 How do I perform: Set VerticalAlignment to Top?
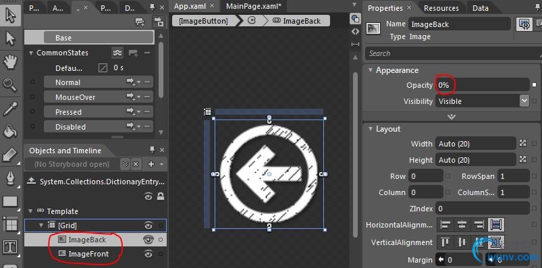pyautogui.click(x=445, y=242)
